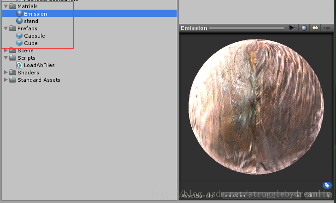Click the LoadAbFiles C# script icon
This screenshot has width=336, height=203.
pos(19,65)
